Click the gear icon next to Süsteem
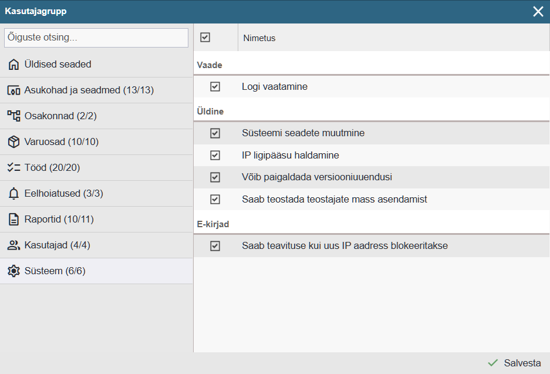Image resolution: width=550 pixels, height=374 pixels. [x=14, y=271]
